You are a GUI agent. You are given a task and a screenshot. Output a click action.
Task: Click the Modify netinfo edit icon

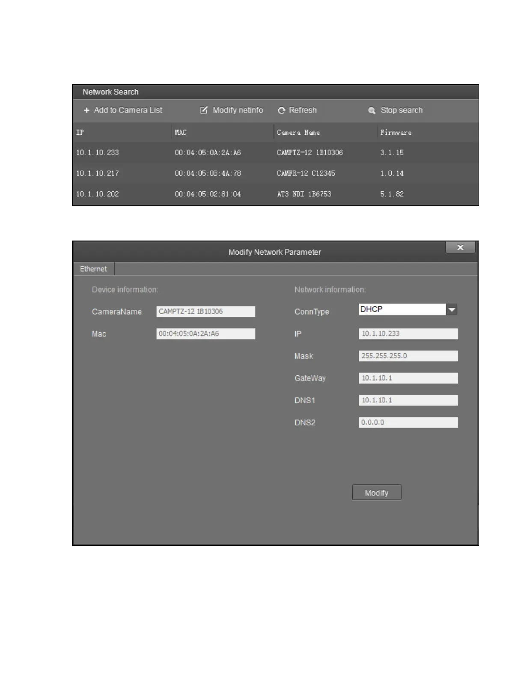204,110
